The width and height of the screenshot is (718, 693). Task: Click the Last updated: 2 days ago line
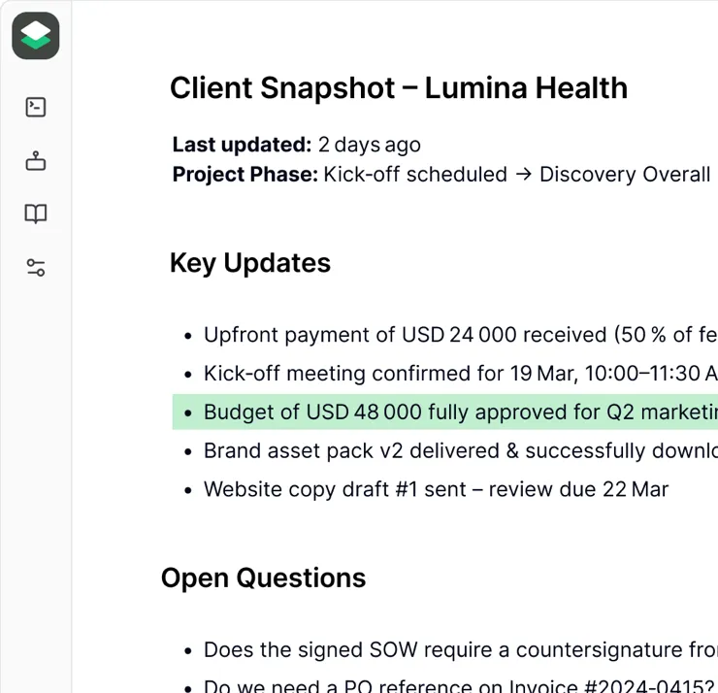(x=296, y=145)
